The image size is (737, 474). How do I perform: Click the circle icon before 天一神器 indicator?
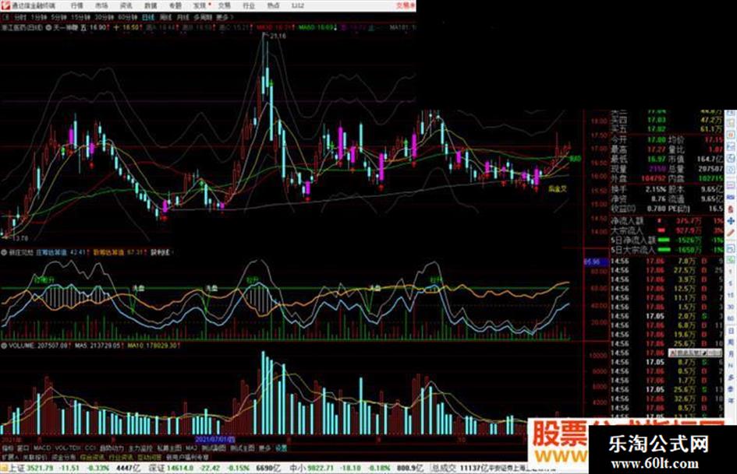point(49,28)
